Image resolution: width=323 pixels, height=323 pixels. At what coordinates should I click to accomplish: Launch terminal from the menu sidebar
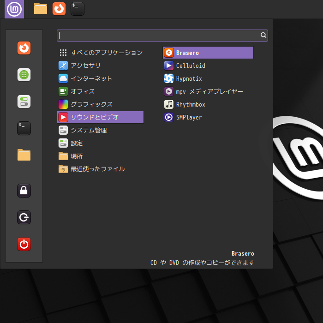tap(24, 128)
